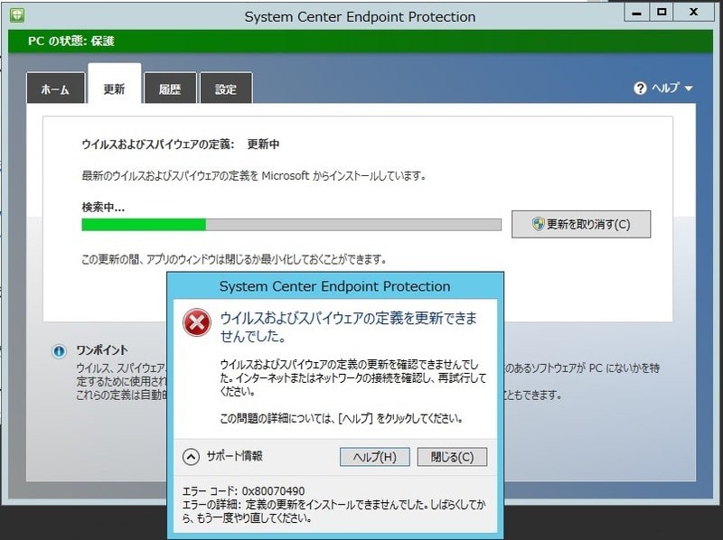The height and width of the screenshot is (540, 723).
Task: Click the blue info icon beside ワンポイント
Action: coord(59,351)
